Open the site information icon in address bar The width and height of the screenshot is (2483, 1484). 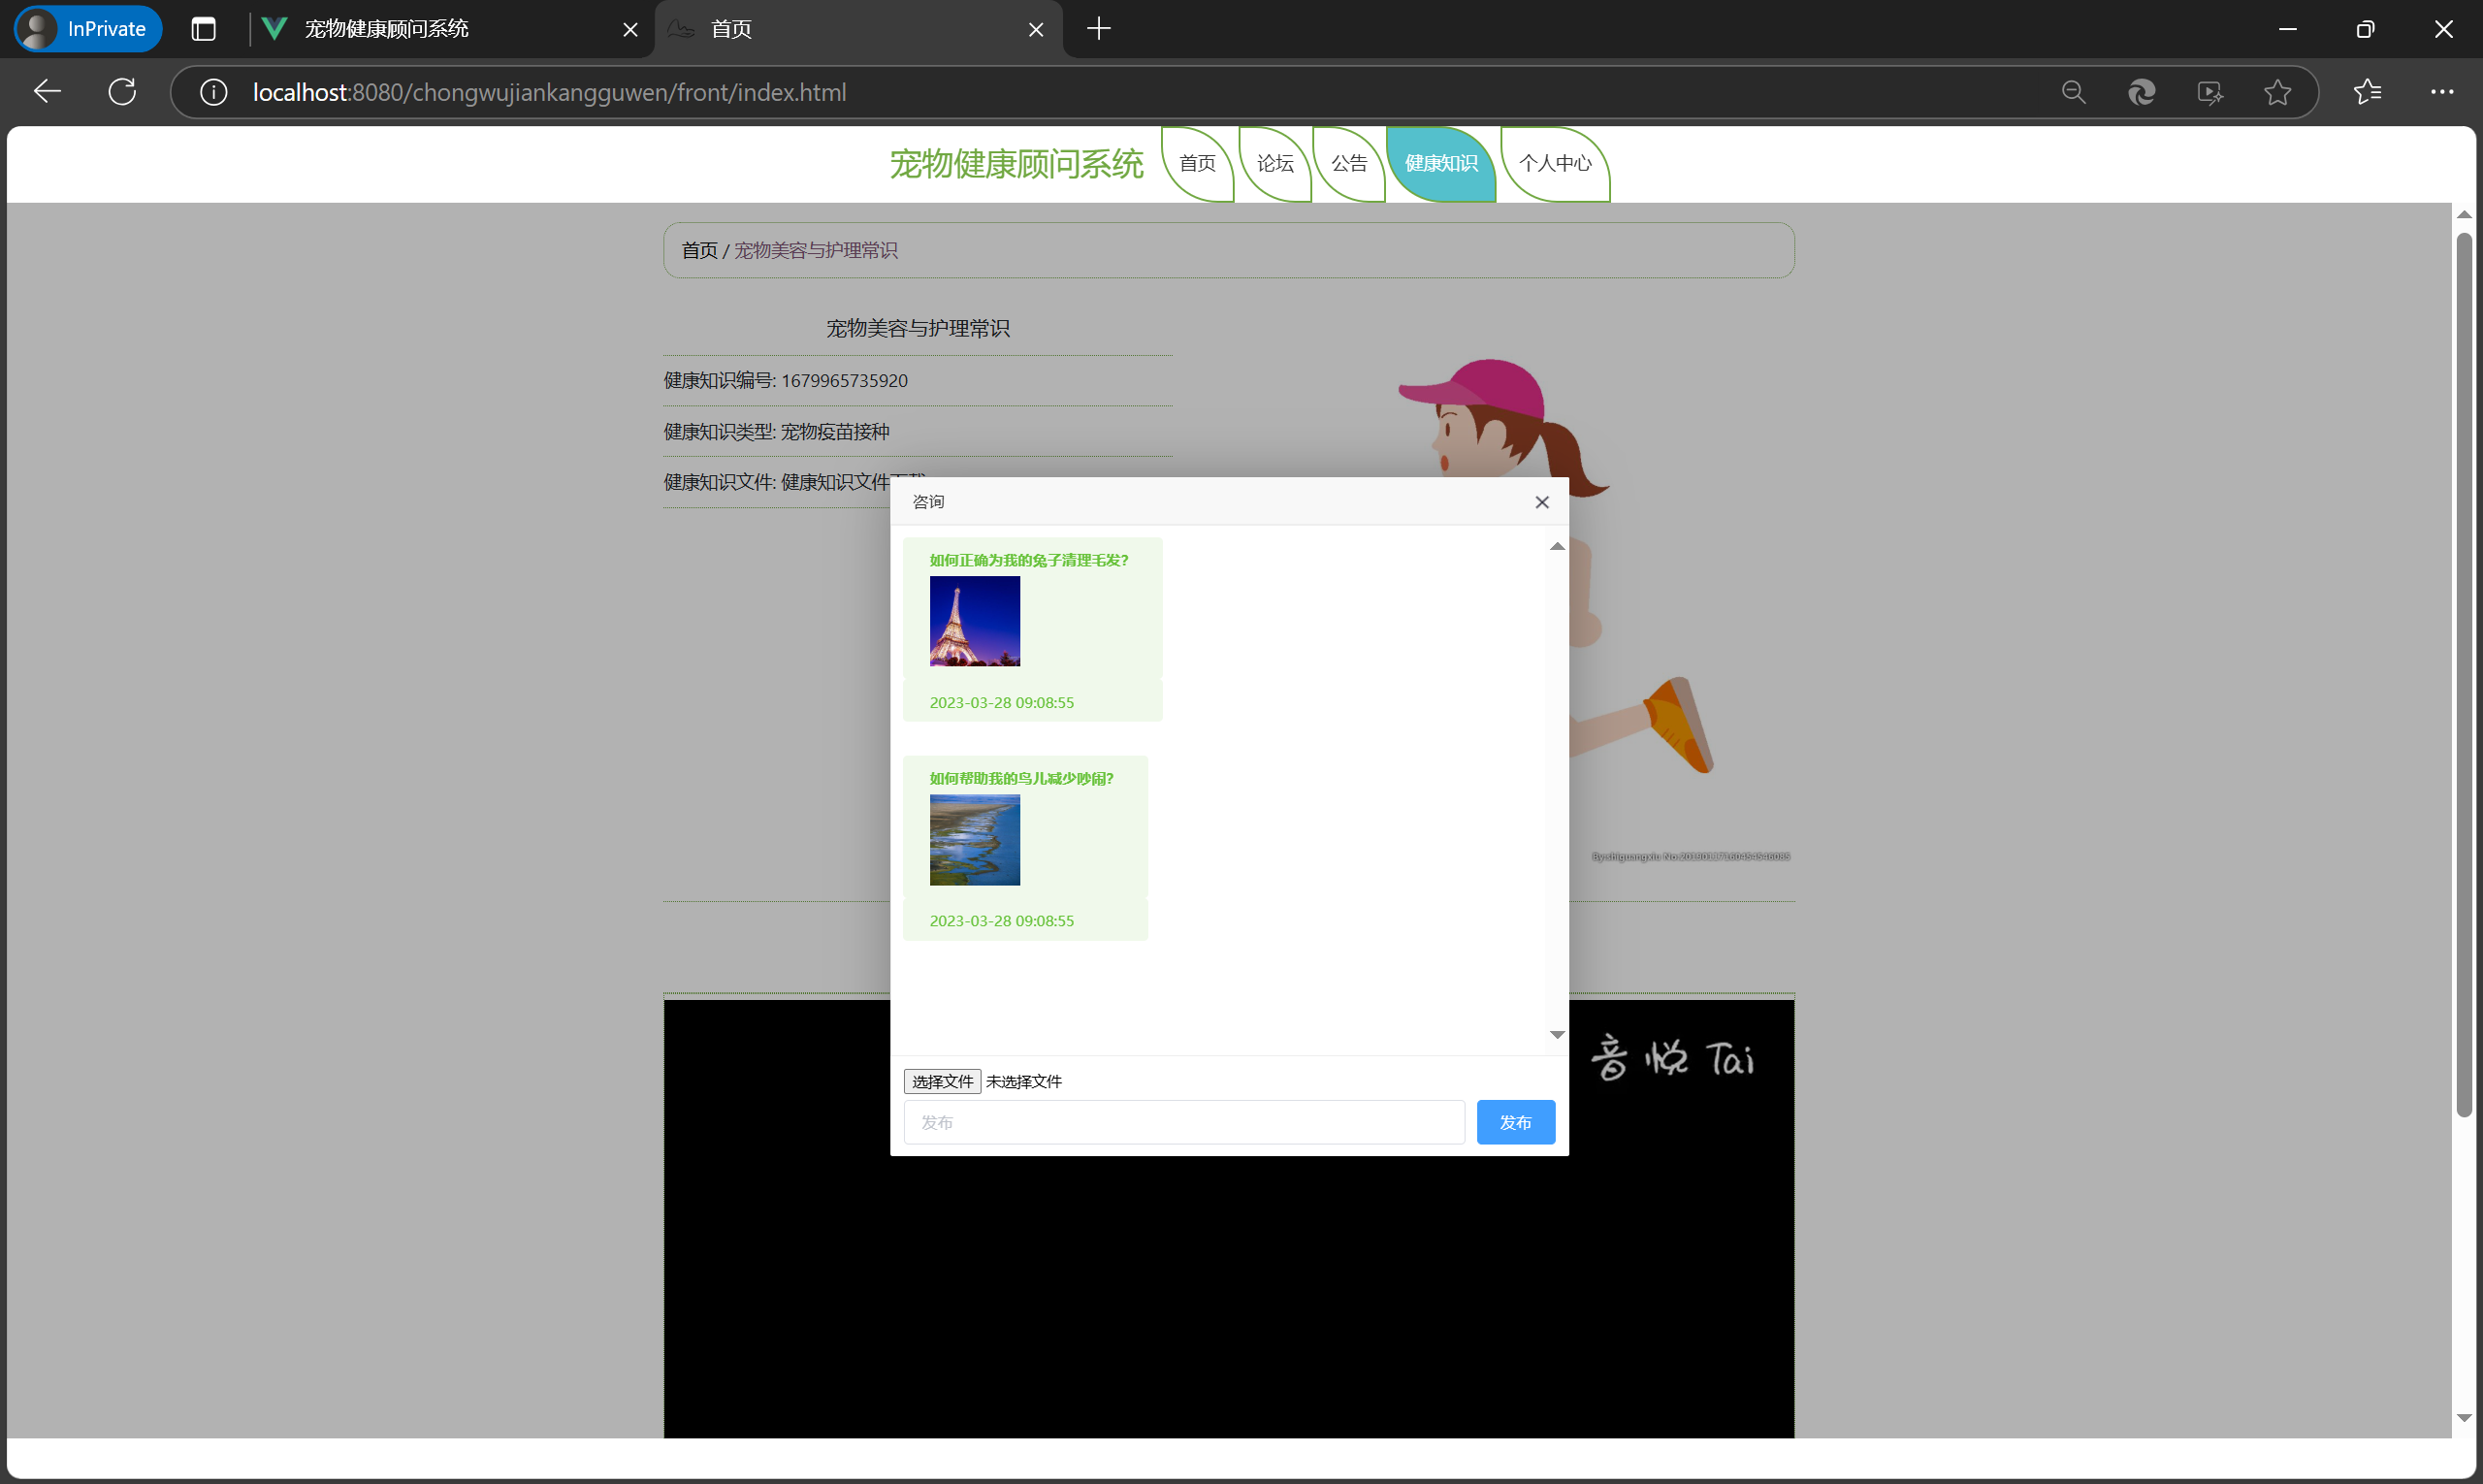[x=213, y=92]
